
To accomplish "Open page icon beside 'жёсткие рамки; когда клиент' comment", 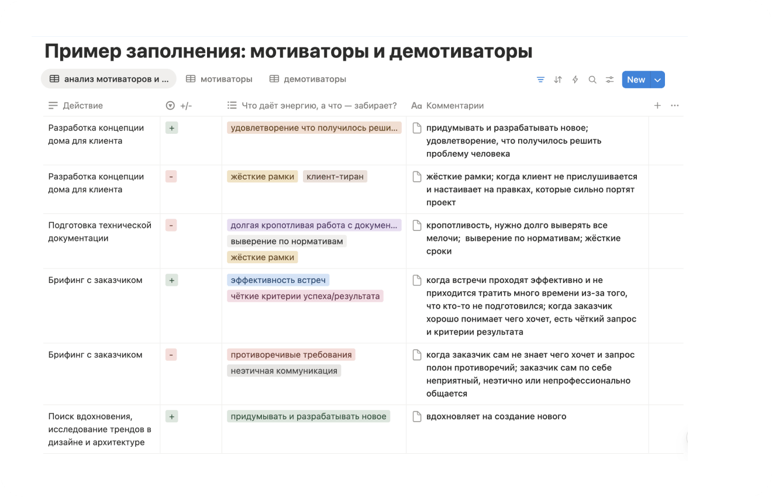I will click(x=417, y=177).
